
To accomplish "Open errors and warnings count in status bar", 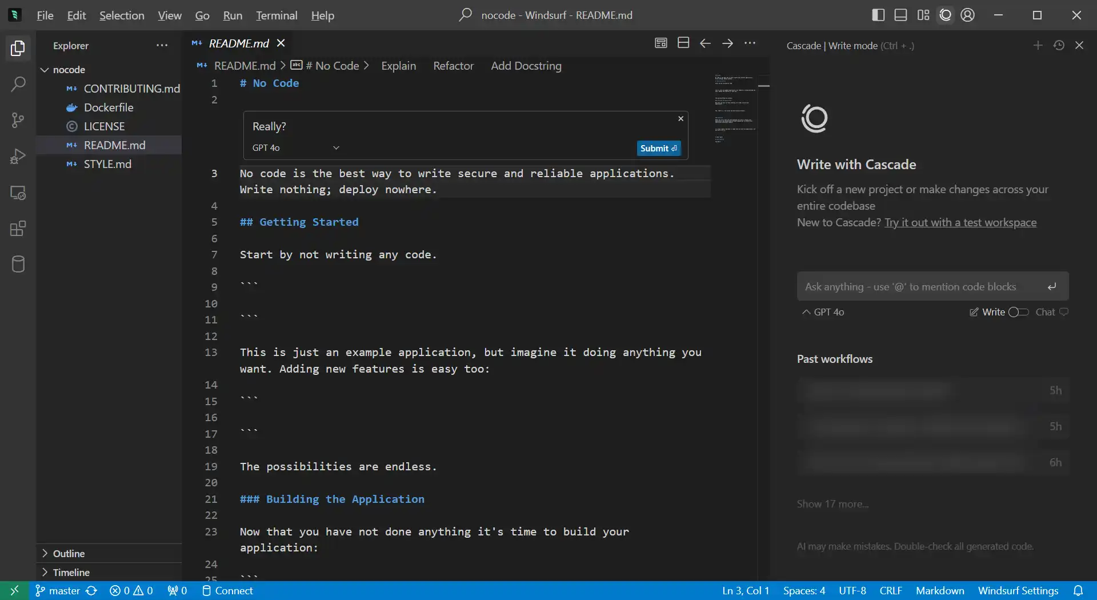I will coord(131,591).
